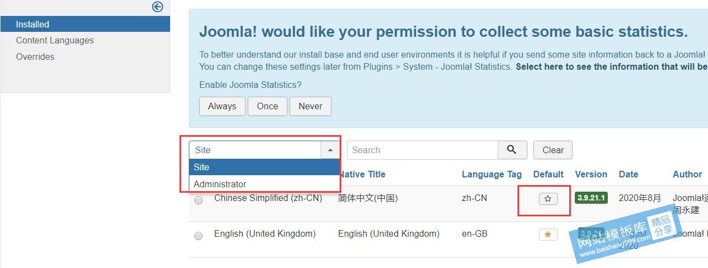Click the Clear search button
Image resolution: width=708 pixels, height=268 pixels.
click(x=553, y=150)
